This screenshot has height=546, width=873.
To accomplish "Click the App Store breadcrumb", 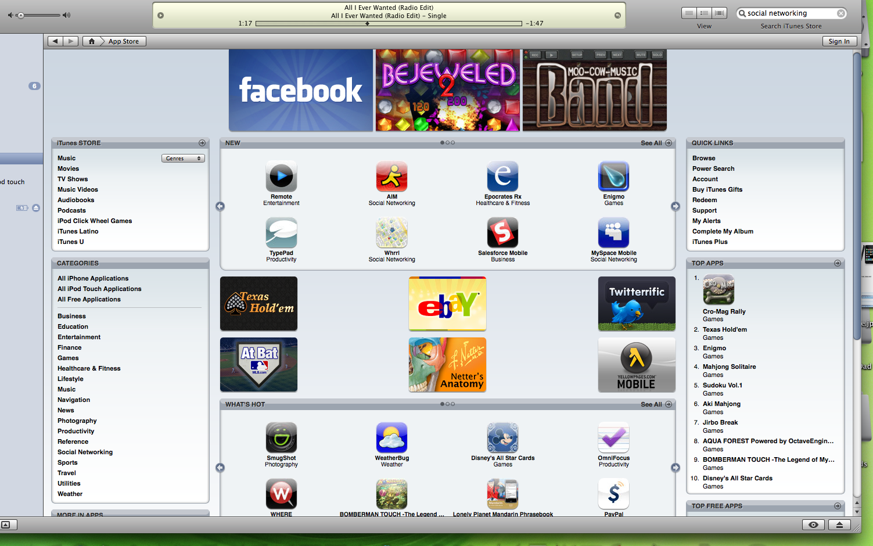I will click(124, 41).
